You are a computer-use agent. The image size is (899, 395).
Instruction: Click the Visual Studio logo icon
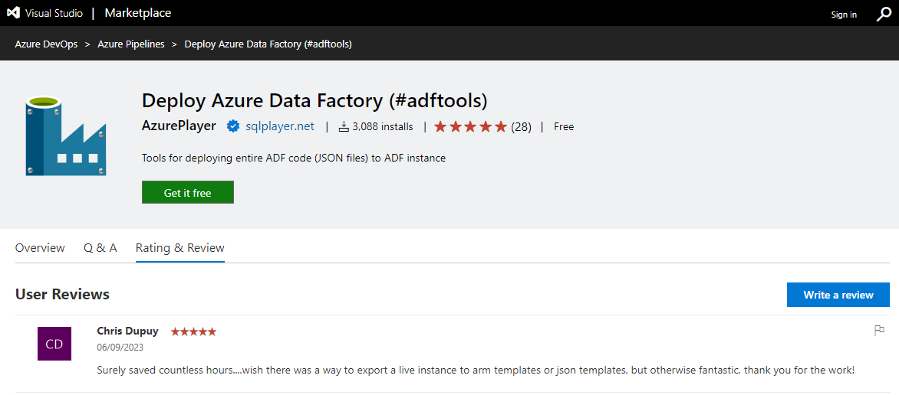[x=13, y=13]
